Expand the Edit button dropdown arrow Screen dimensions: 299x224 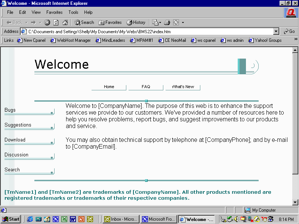click(183, 23)
